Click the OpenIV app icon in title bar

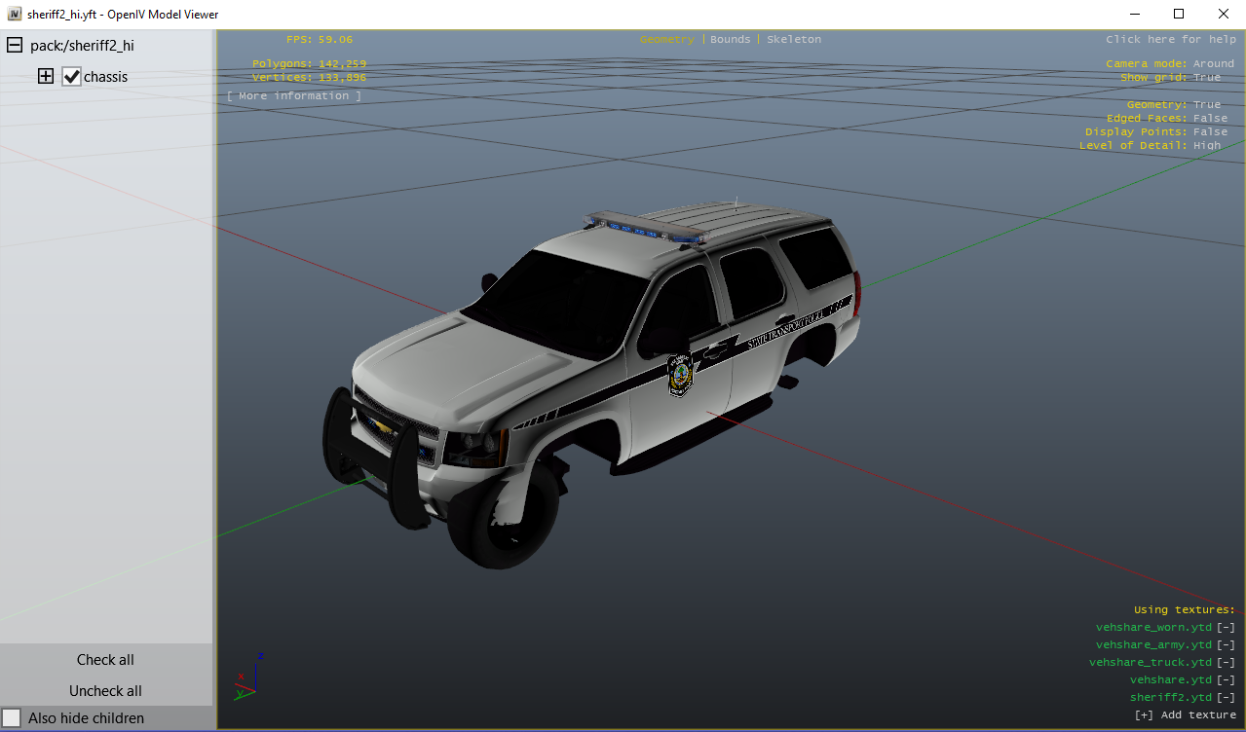14,14
